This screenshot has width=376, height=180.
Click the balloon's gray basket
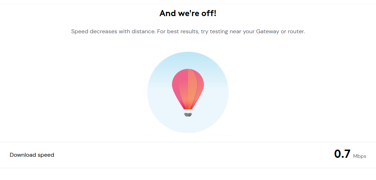pyautogui.click(x=188, y=115)
